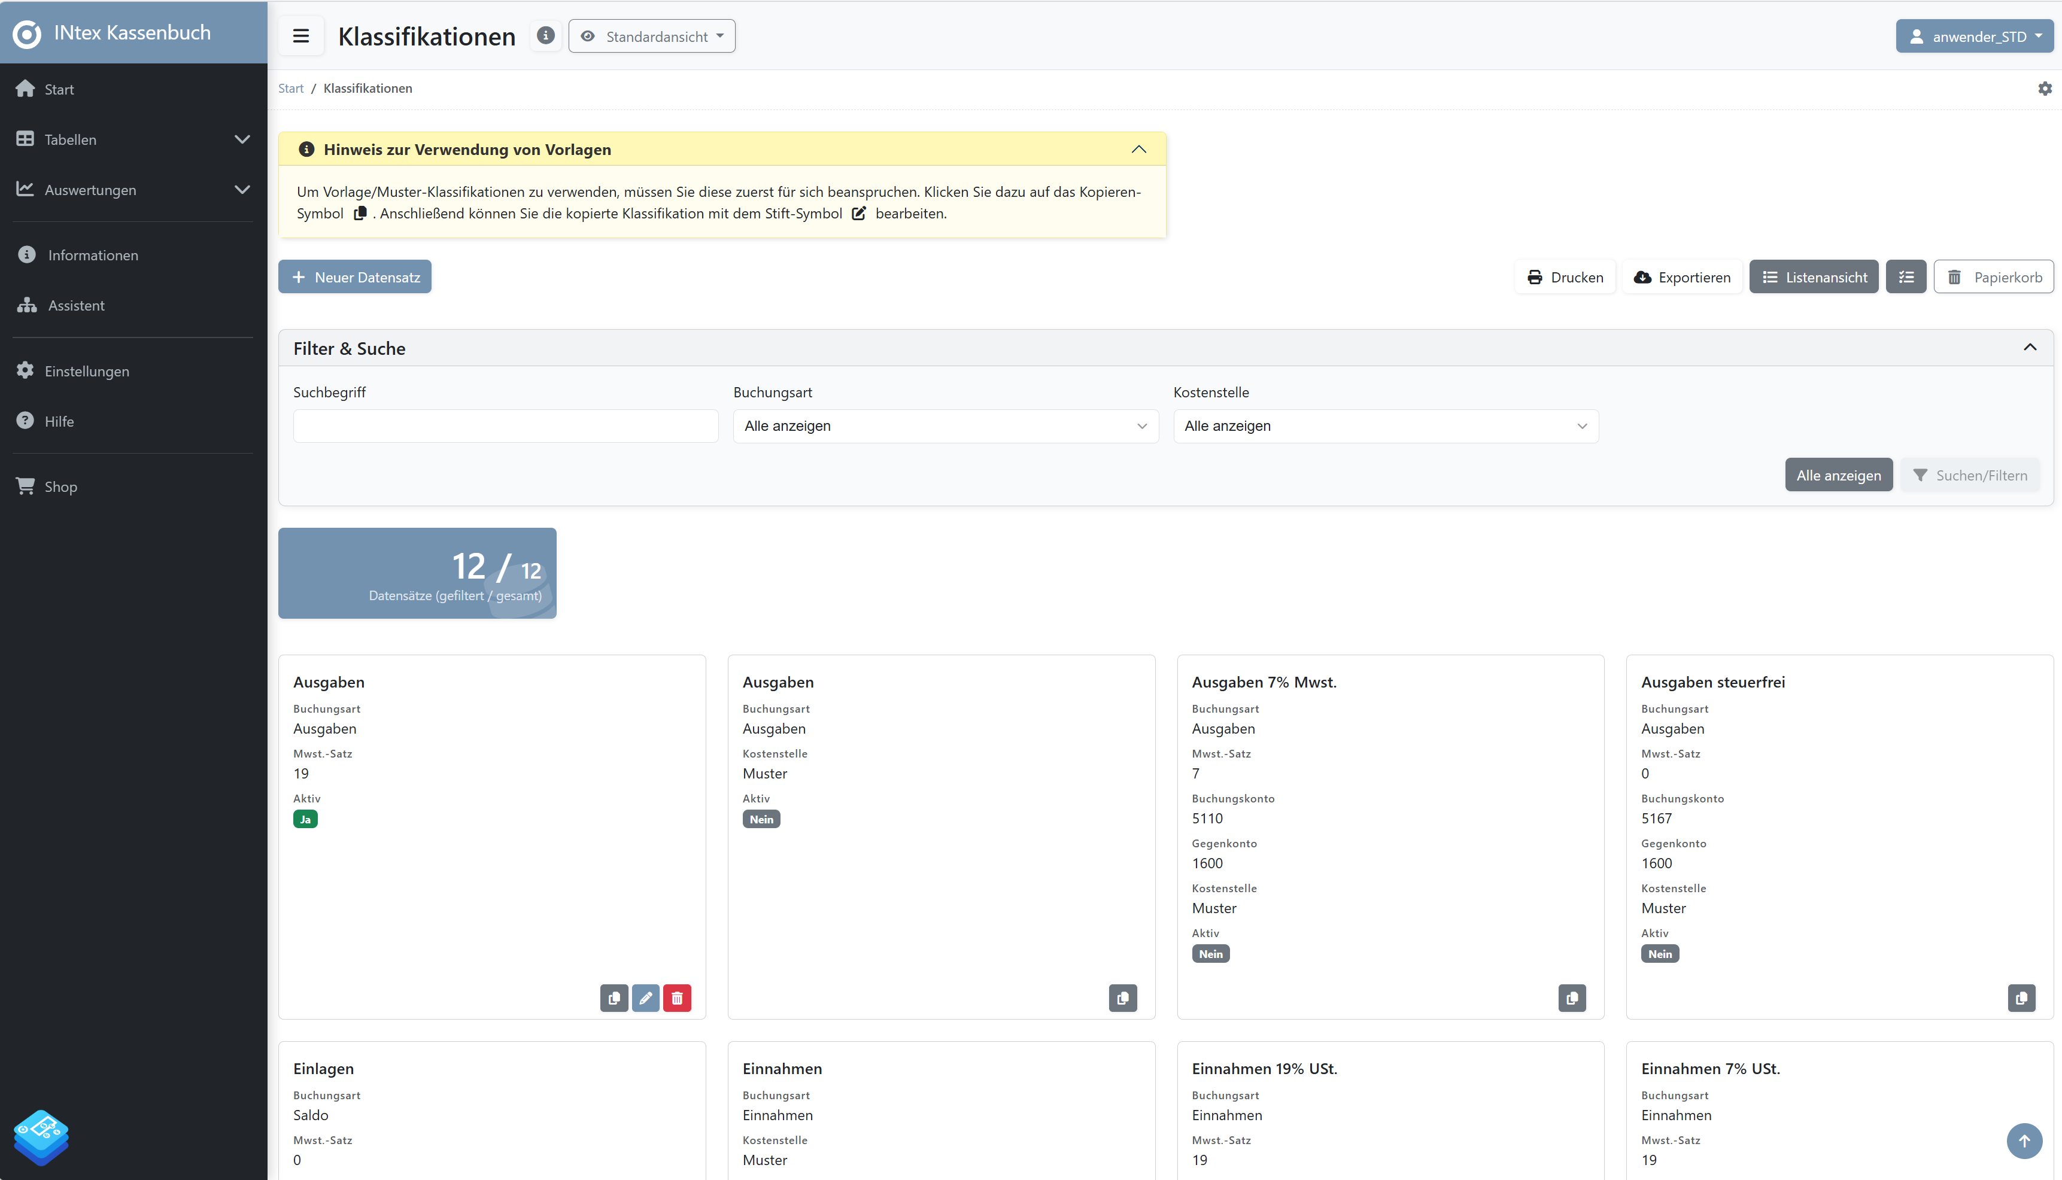Screen dimensions: 2062x1180
Task: Open Standardansicht view dropdown
Action: click(x=652, y=37)
